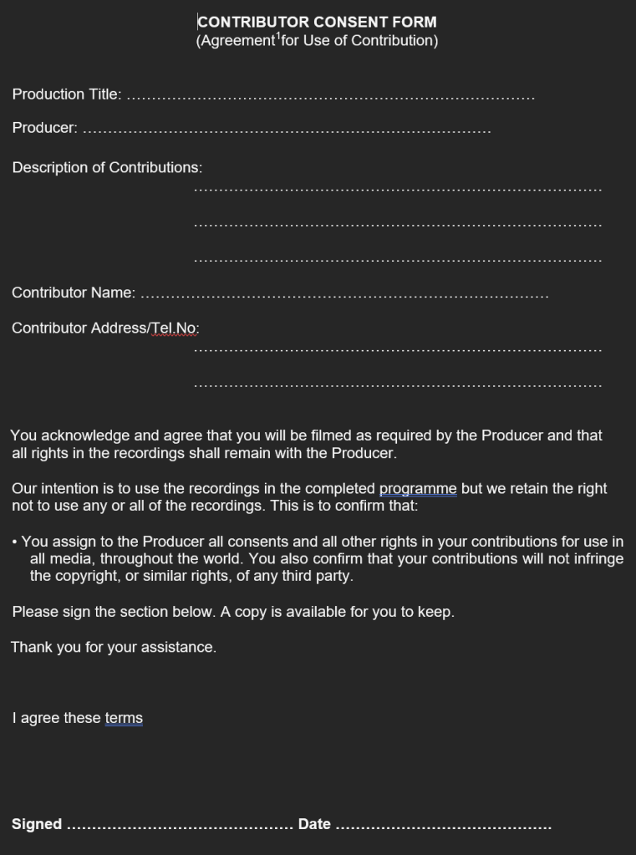Image resolution: width=636 pixels, height=855 pixels.
Task: Click the Thank you for your assistance line
Action: coord(114,647)
